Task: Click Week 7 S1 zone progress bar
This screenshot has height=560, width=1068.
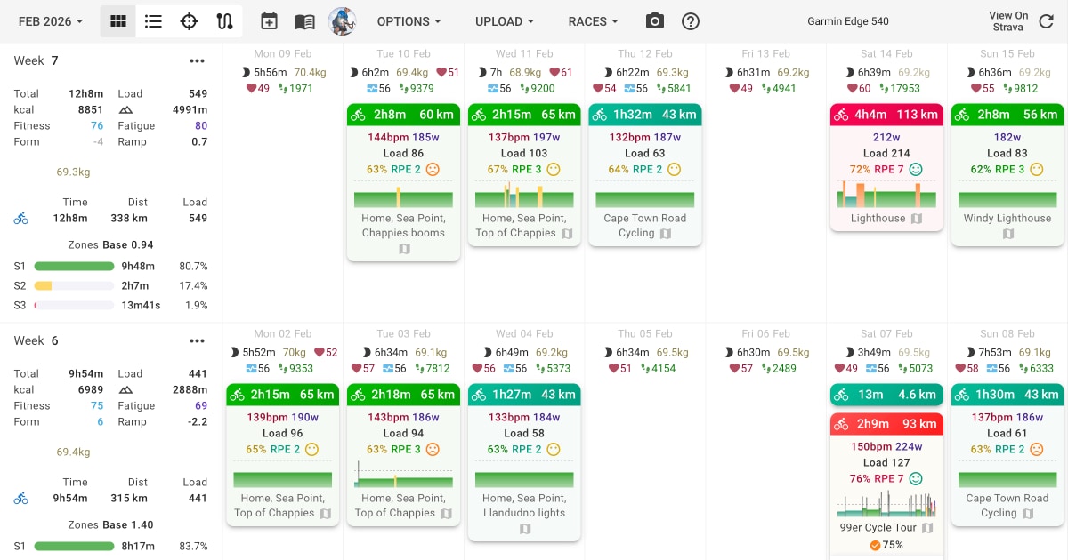Action: [x=74, y=266]
